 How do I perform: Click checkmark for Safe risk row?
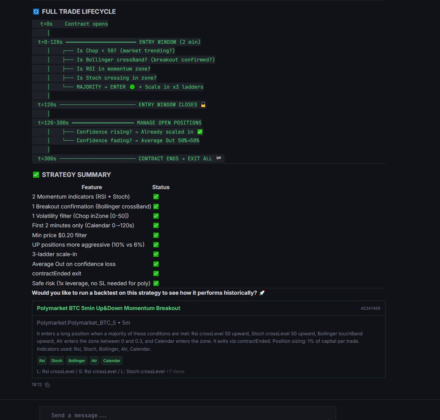(156, 284)
